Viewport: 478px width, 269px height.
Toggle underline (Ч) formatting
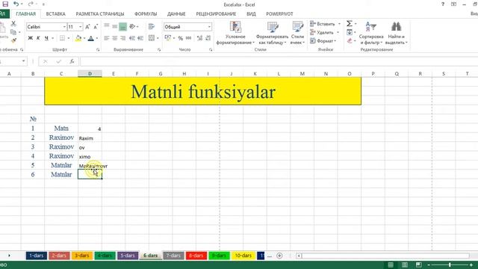pyautogui.click(x=46, y=38)
